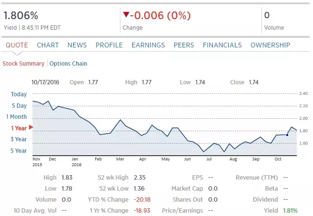This screenshot has width=313, height=216.
Task: Select the 5 Year chart range
Action: (19, 150)
